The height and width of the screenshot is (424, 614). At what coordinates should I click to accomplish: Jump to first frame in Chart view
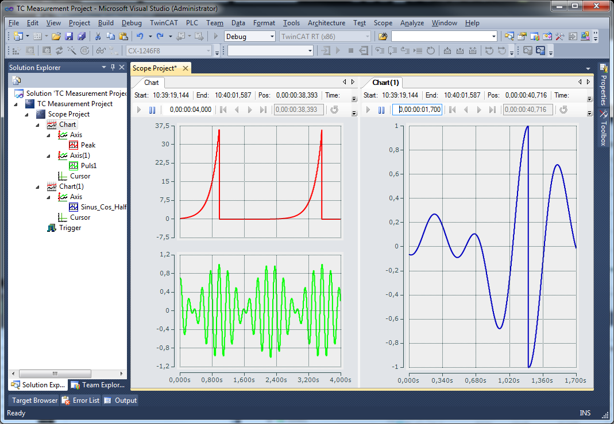click(222, 110)
